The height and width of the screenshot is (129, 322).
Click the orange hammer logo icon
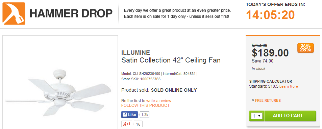tap(14, 13)
